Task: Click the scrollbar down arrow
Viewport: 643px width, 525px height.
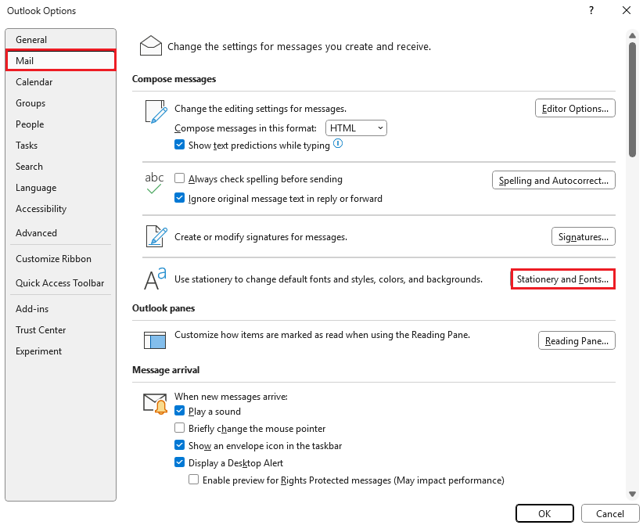Action: point(632,494)
